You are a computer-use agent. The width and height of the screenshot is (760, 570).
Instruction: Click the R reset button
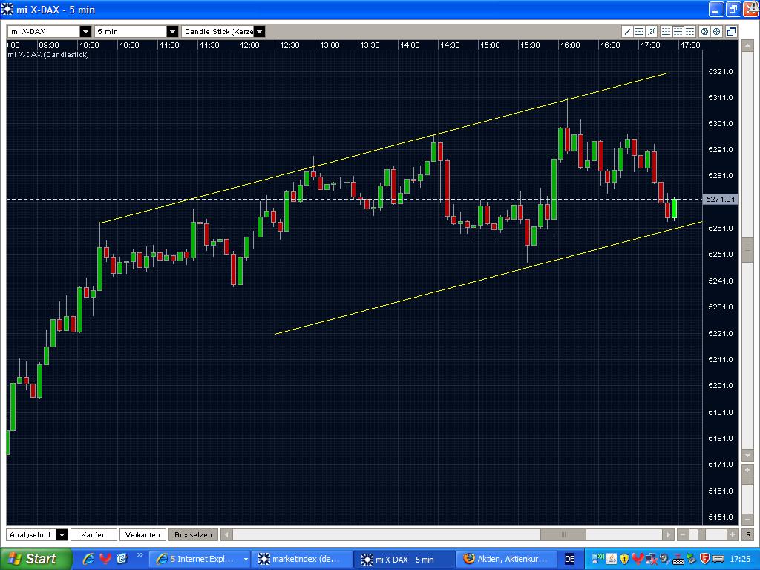click(748, 535)
